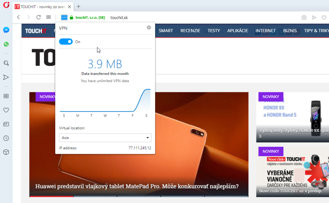
Task: Click the snapshot camera icon
Action: [304, 17]
